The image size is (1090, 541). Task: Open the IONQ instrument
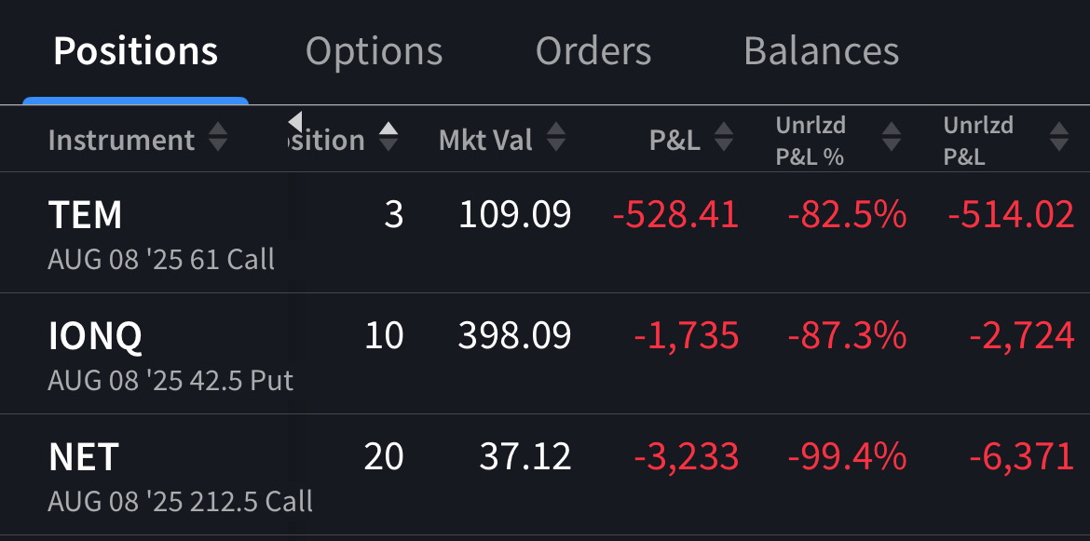point(95,336)
